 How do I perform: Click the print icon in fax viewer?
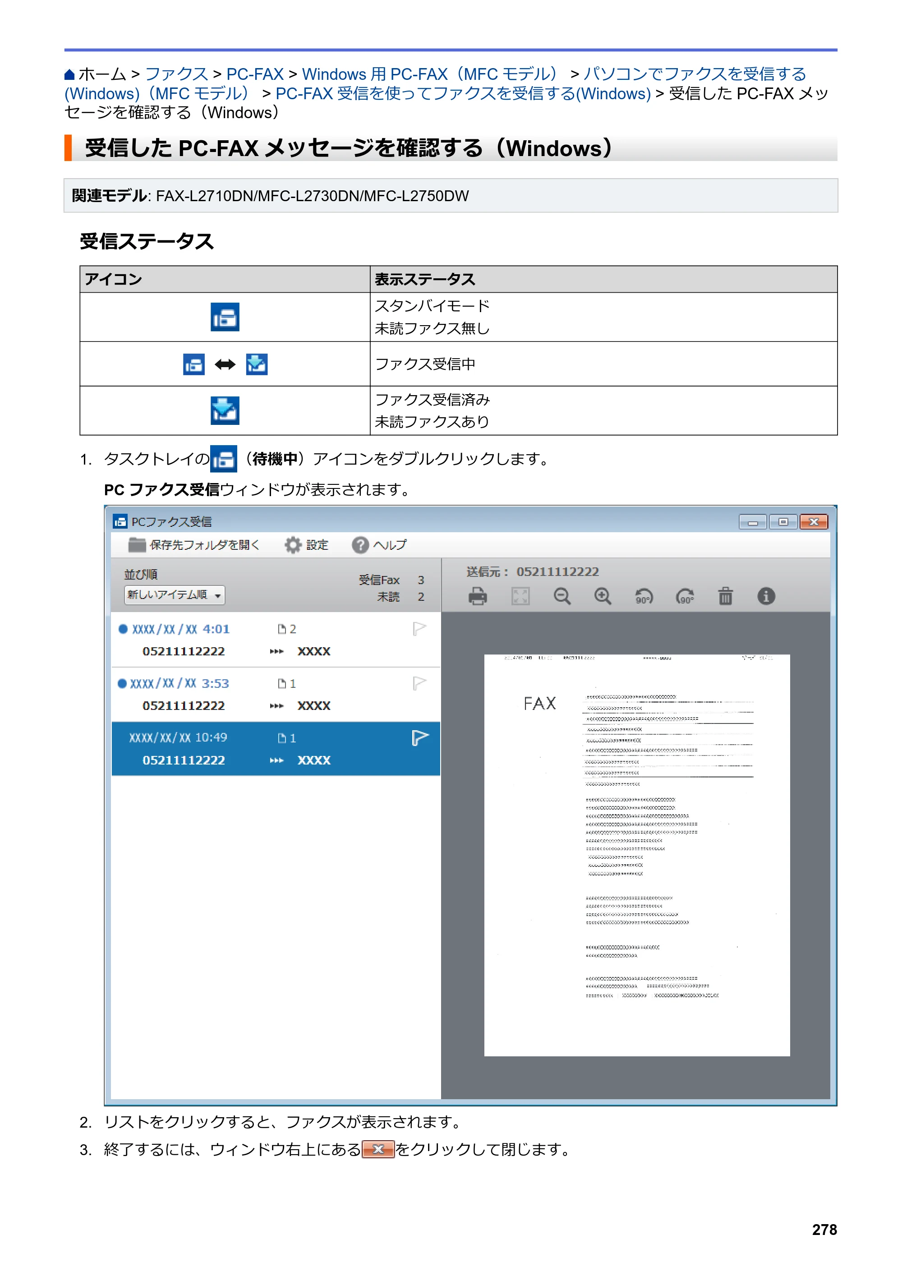click(x=478, y=596)
